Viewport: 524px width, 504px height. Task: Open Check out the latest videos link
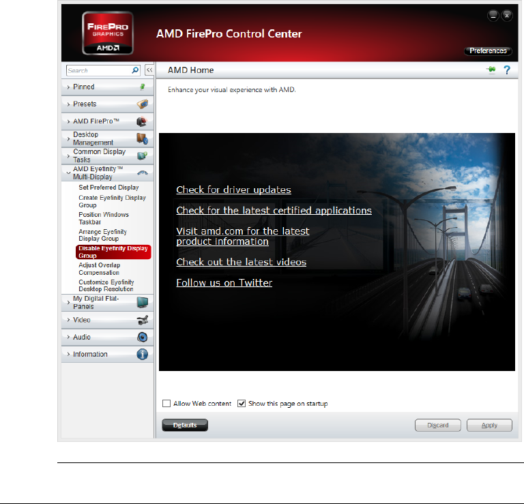coord(242,262)
